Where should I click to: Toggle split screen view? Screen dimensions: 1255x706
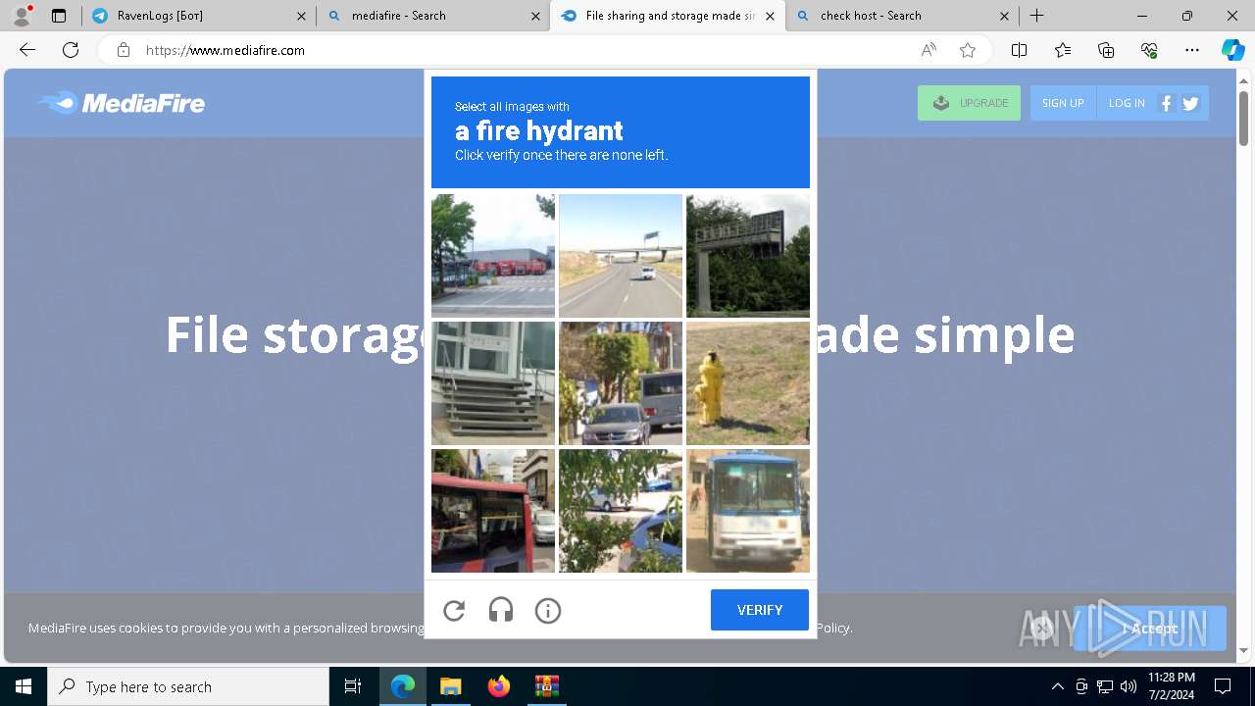click(1020, 50)
